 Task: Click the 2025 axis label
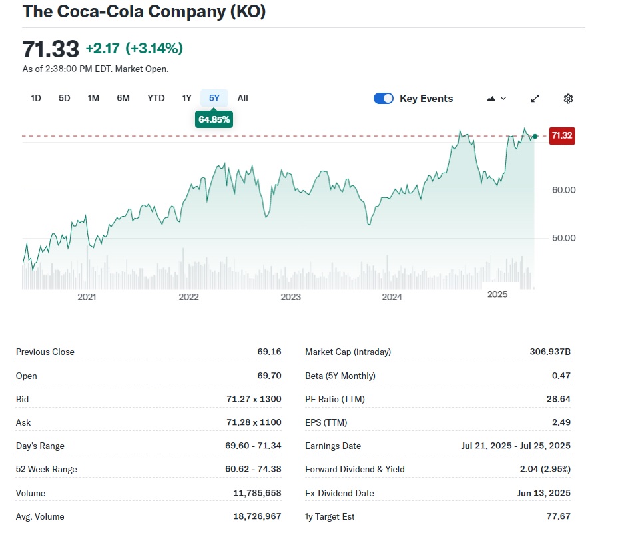pos(497,294)
